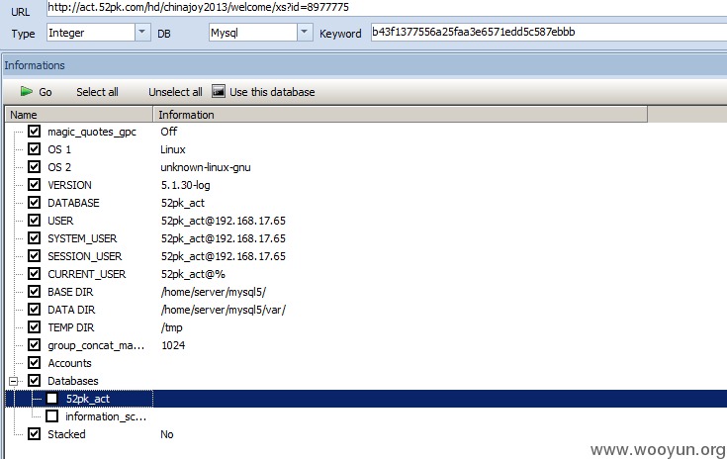Select the Databases tree row label
Image resolution: width=727 pixels, height=459 pixels.
(x=73, y=381)
